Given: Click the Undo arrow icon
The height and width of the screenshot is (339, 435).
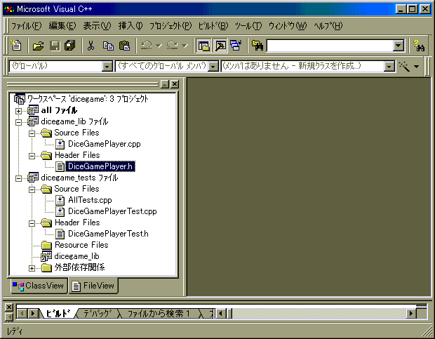Looking at the screenshot, I should (x=147, y=46).
